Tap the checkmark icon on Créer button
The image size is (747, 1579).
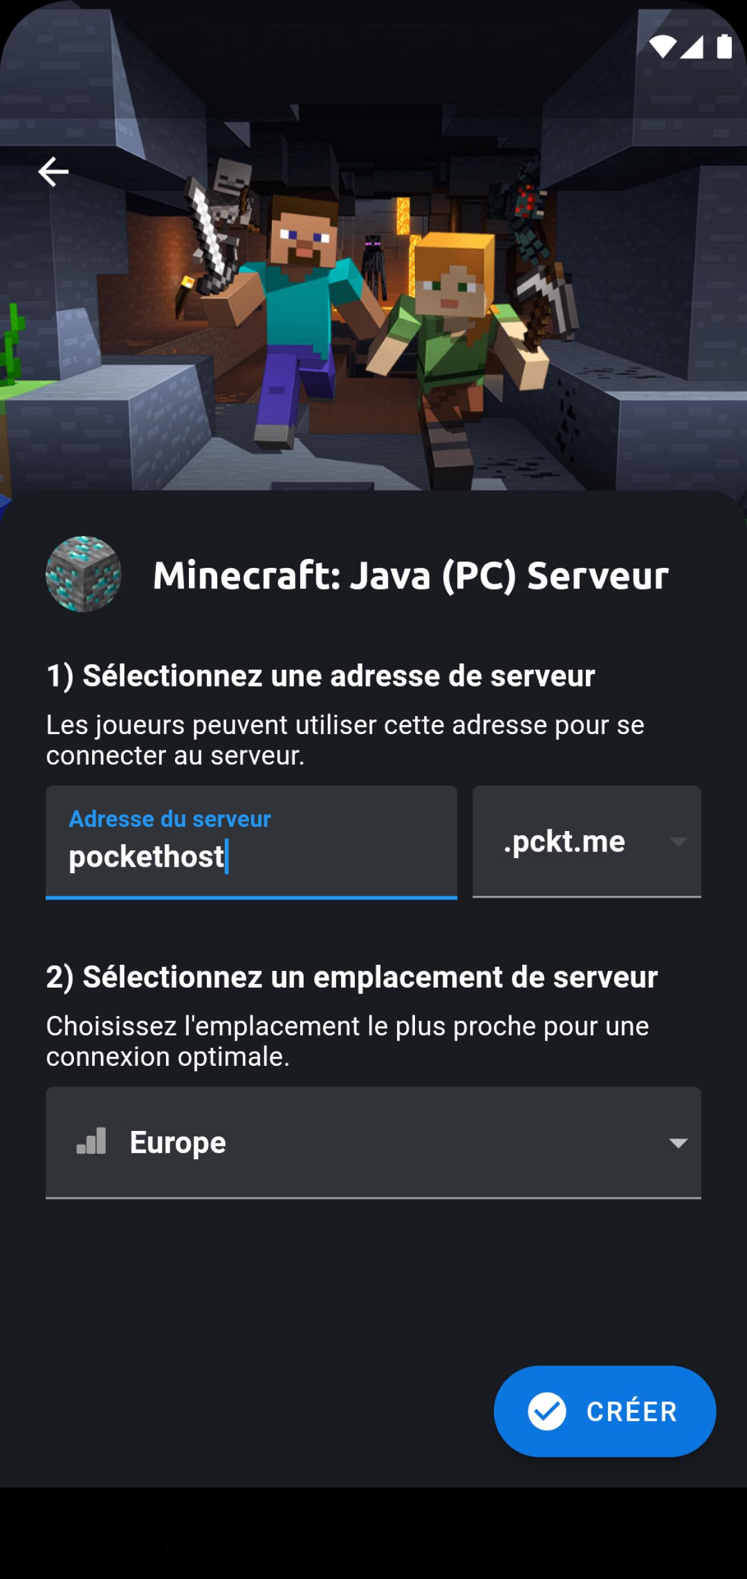547,1411
